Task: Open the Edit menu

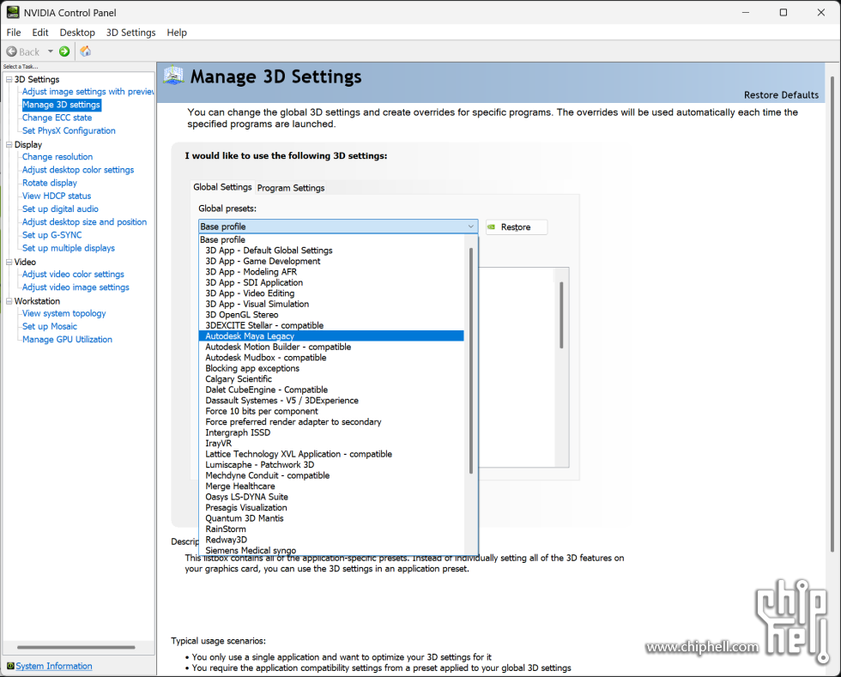Action: point(40,33)
